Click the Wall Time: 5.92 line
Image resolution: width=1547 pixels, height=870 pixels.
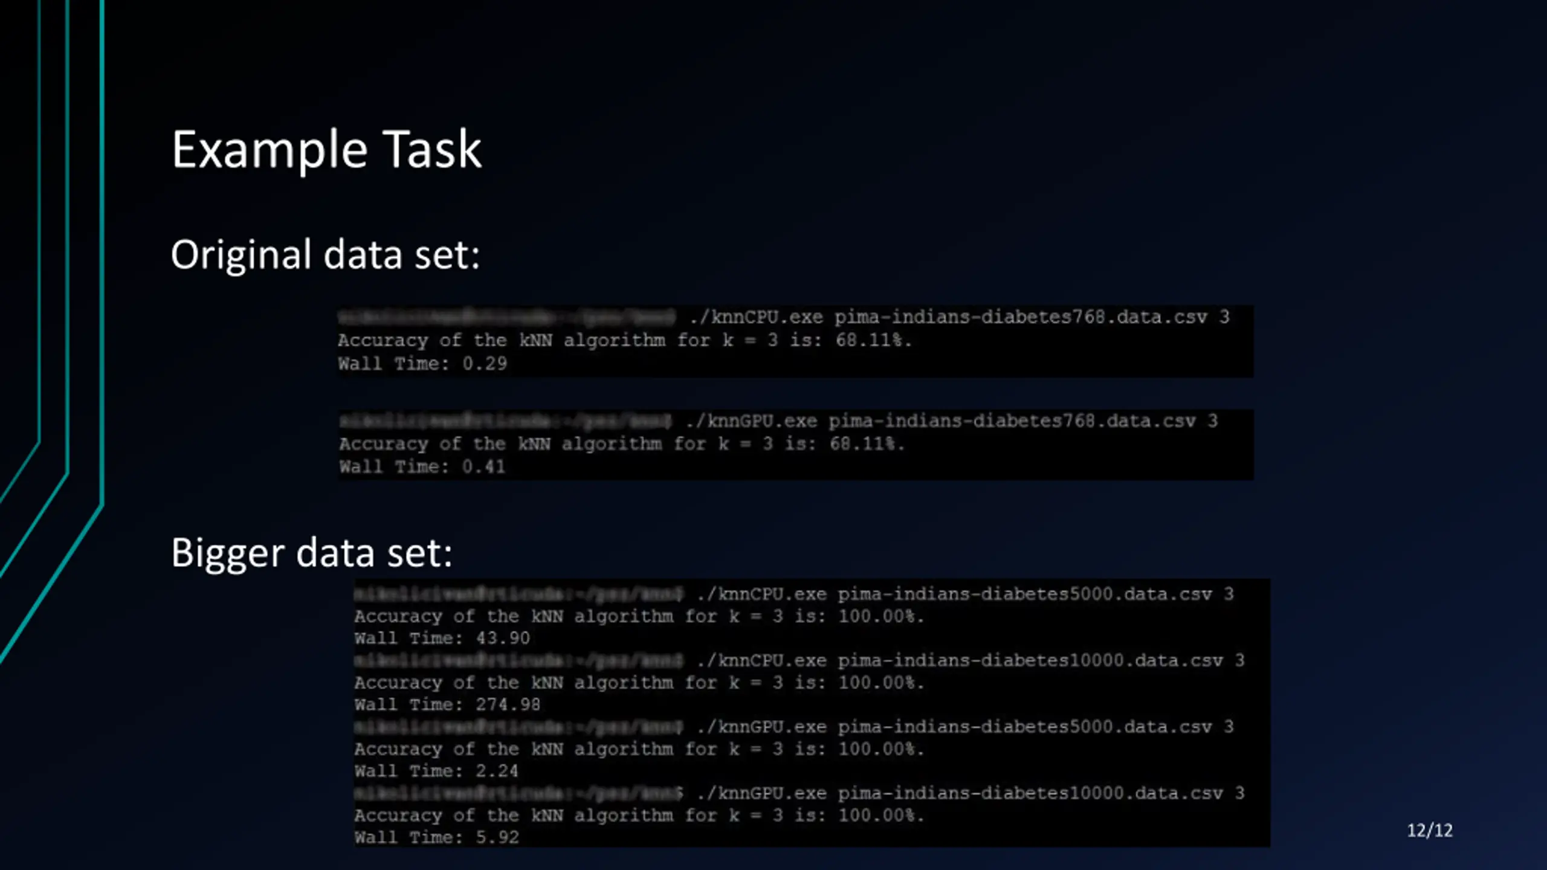(x=437, y=837)
